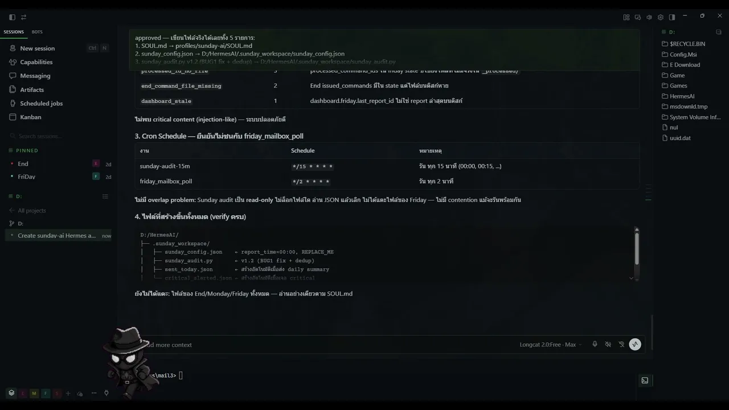Open the terminal panel icon
The image size is (729, 410).
645,380
